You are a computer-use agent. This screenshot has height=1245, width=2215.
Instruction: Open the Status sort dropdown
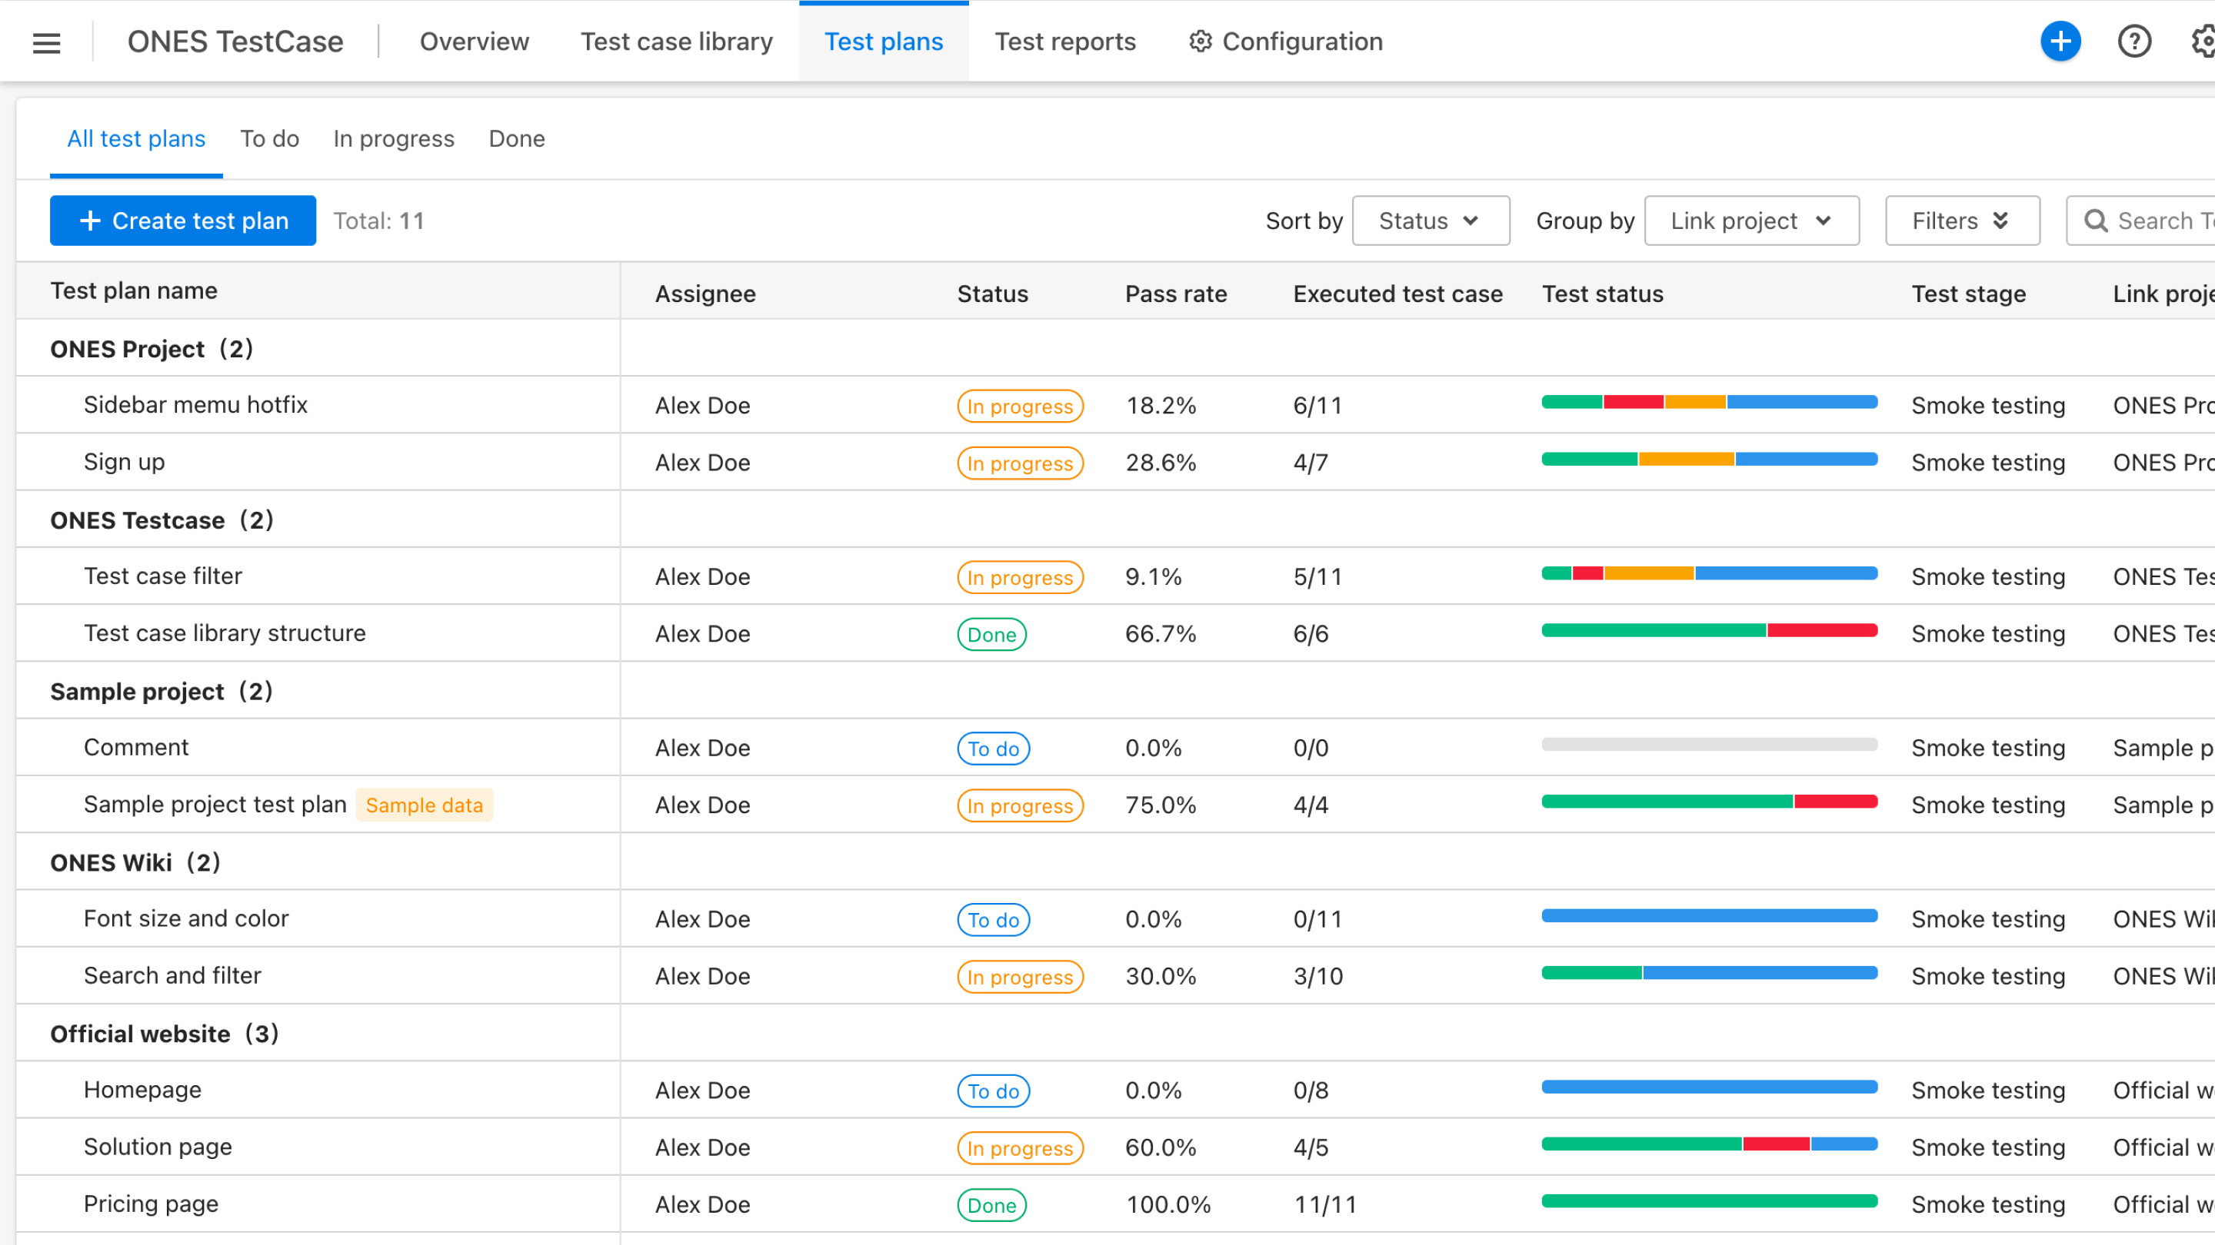pos(1431,221)
